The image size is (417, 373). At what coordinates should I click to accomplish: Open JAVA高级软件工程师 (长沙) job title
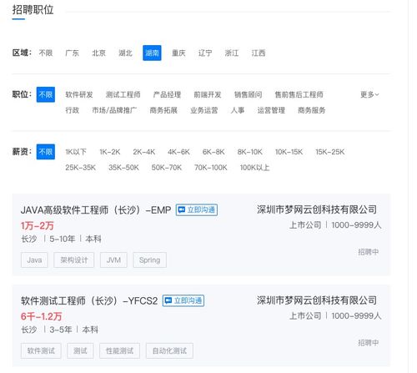(96, 209)
